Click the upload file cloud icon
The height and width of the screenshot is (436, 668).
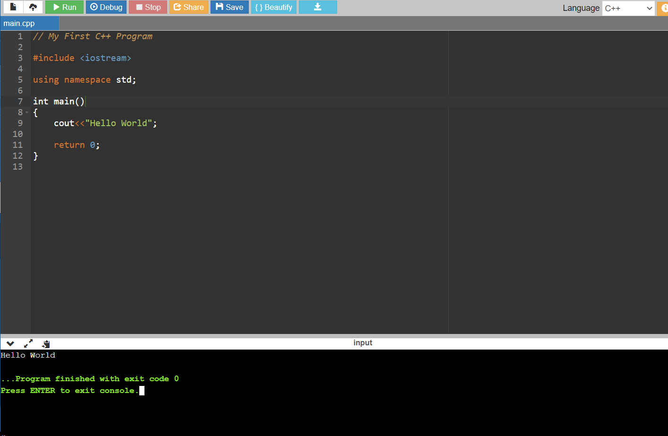coord(33,7)
